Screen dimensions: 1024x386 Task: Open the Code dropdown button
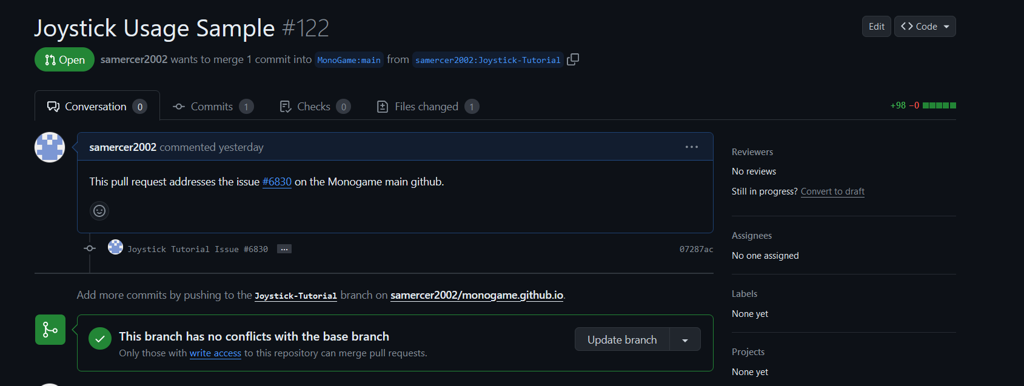click(925, 27)
